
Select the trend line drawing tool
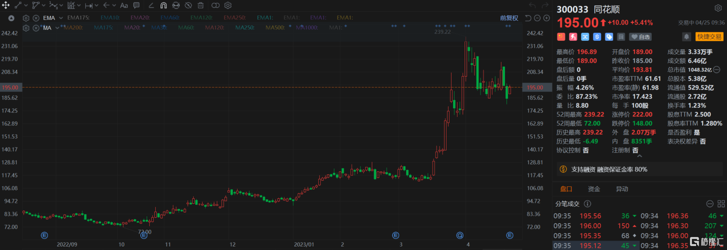pyautogui.click(x=18, y=5)
